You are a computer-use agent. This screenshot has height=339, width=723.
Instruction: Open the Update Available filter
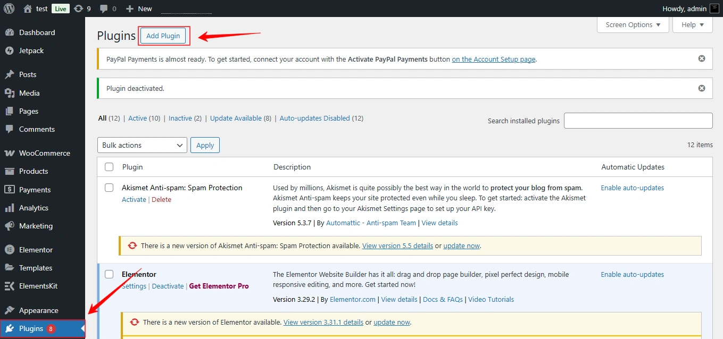(236, 118)
